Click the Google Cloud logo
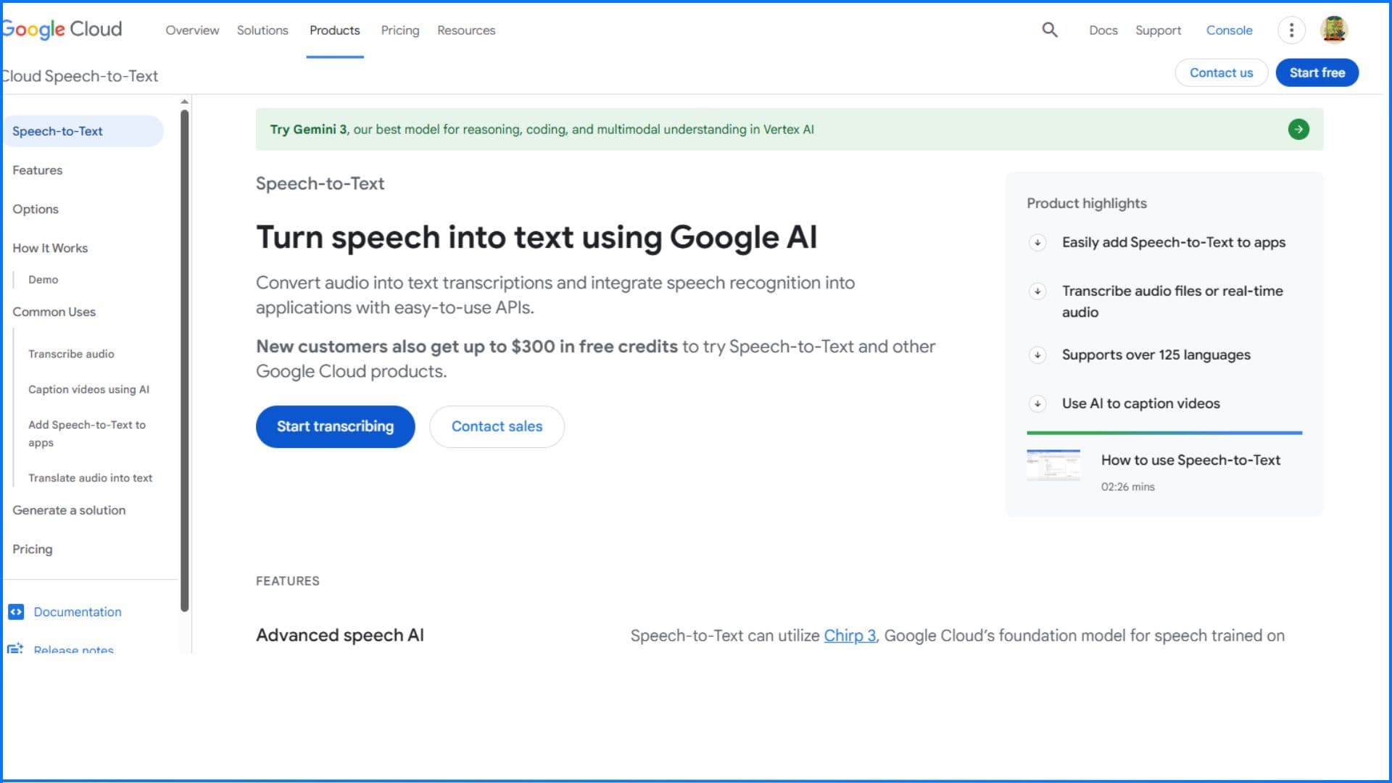 point(61,29)
